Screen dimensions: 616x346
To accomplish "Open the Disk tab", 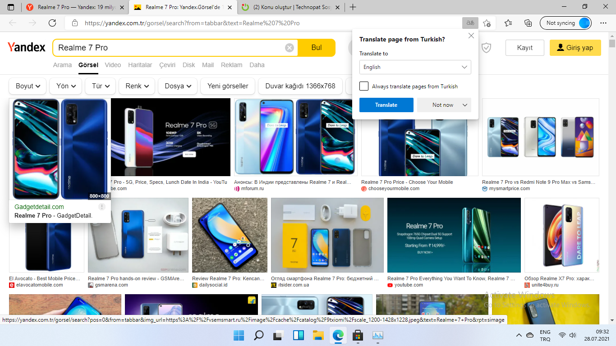I will (188, 65).
